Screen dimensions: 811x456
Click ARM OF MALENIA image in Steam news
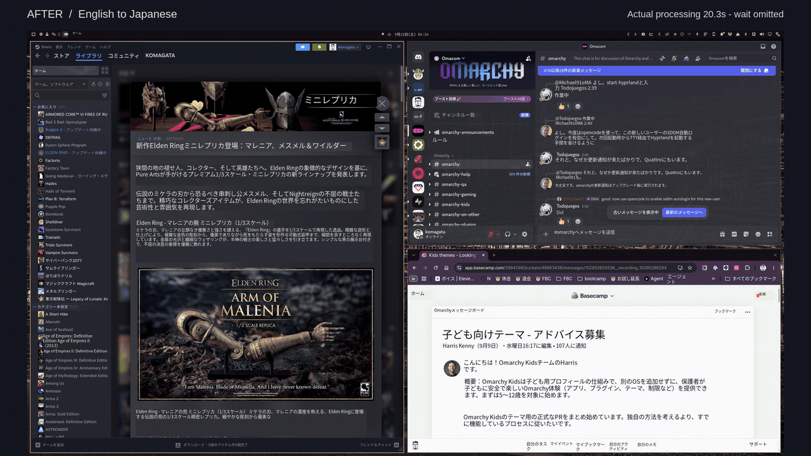(x=256, y=334)
